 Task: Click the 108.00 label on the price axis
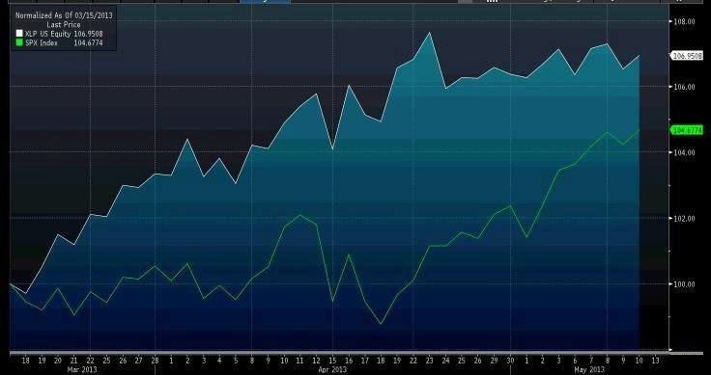click(x=685, y=21)
